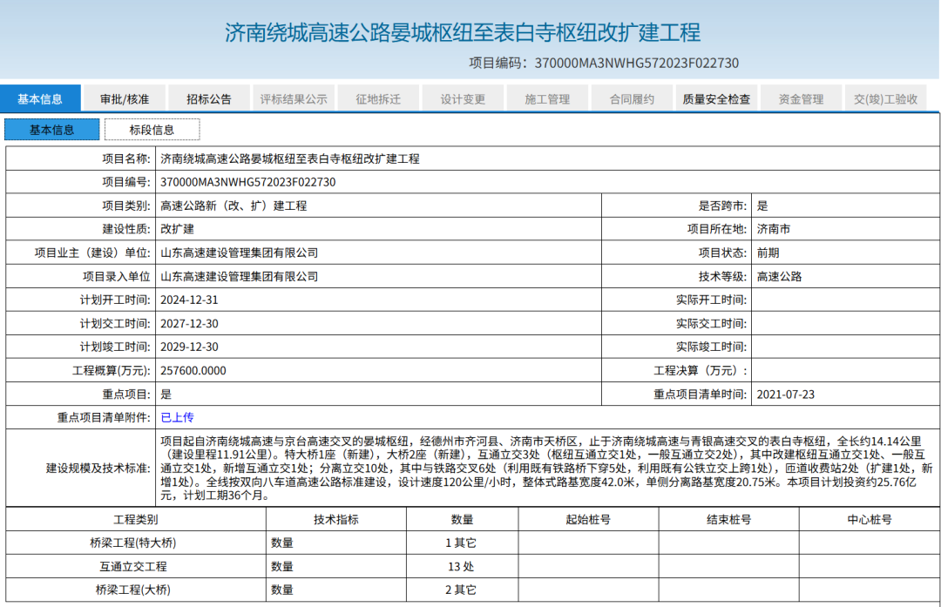Open the 合同履约 tab

632,99
